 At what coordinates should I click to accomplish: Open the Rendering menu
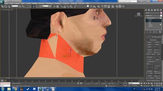58,4
